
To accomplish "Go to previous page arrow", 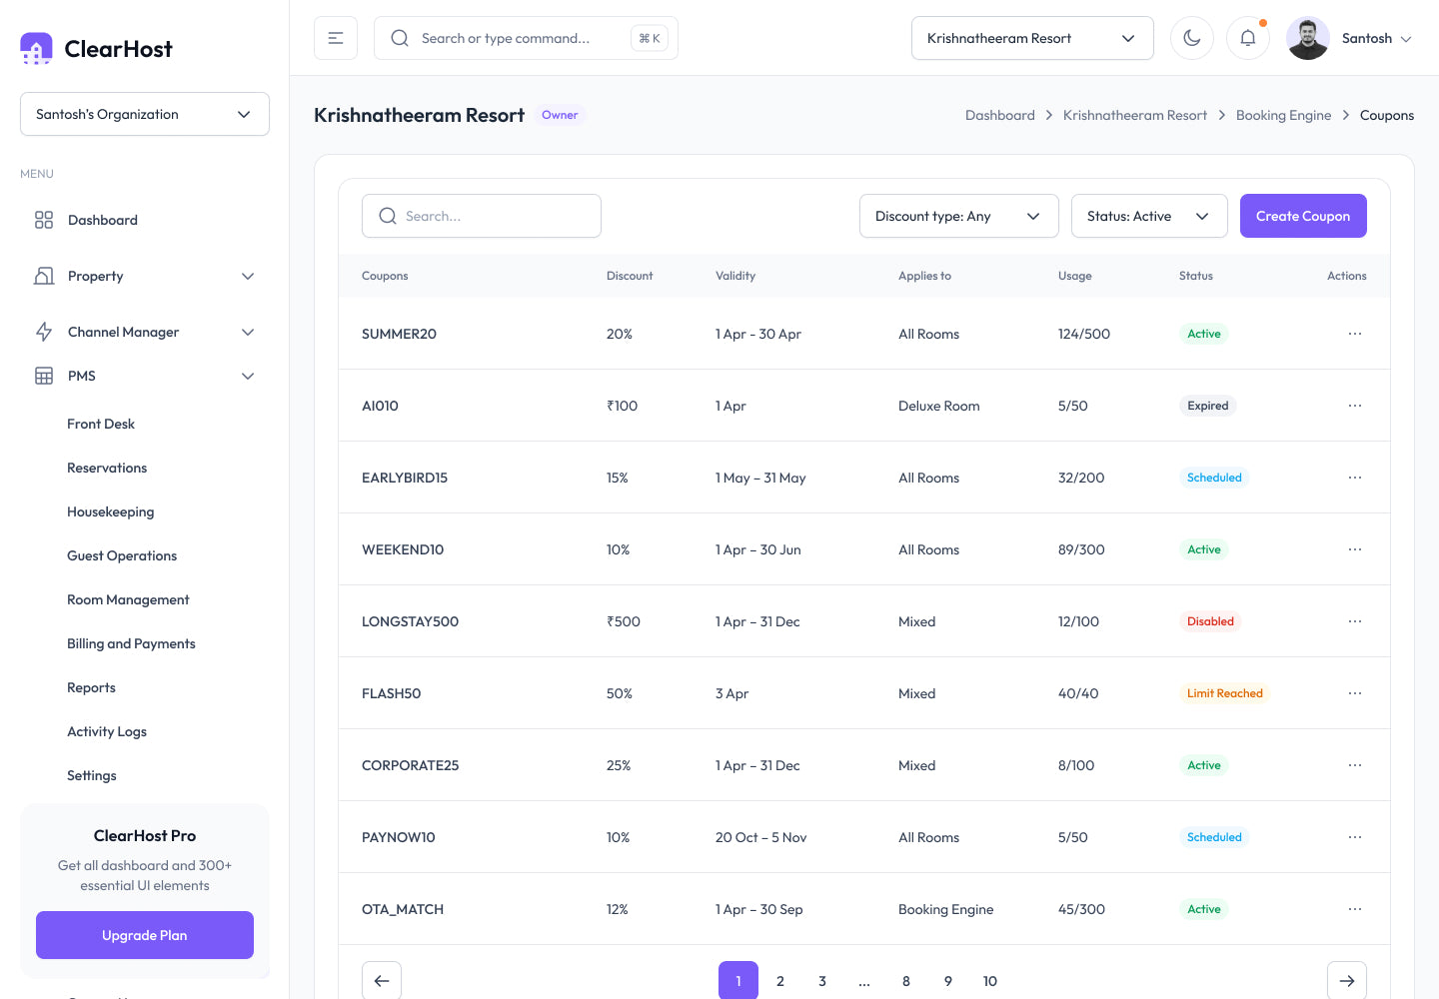I will [382, 980].
